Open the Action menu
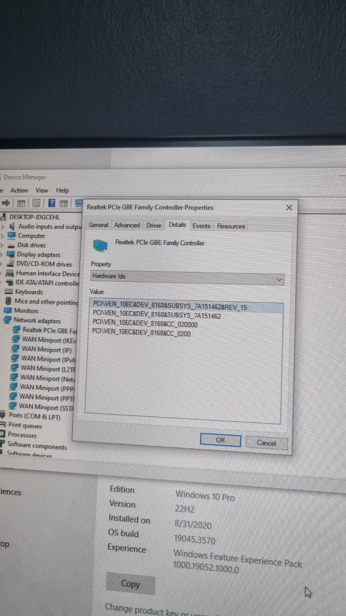This screenshot has height=616, width=346. click(x=19, y=191)
